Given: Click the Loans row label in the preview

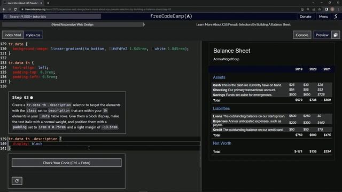Looking at the screenshot, I should point(217,116).
